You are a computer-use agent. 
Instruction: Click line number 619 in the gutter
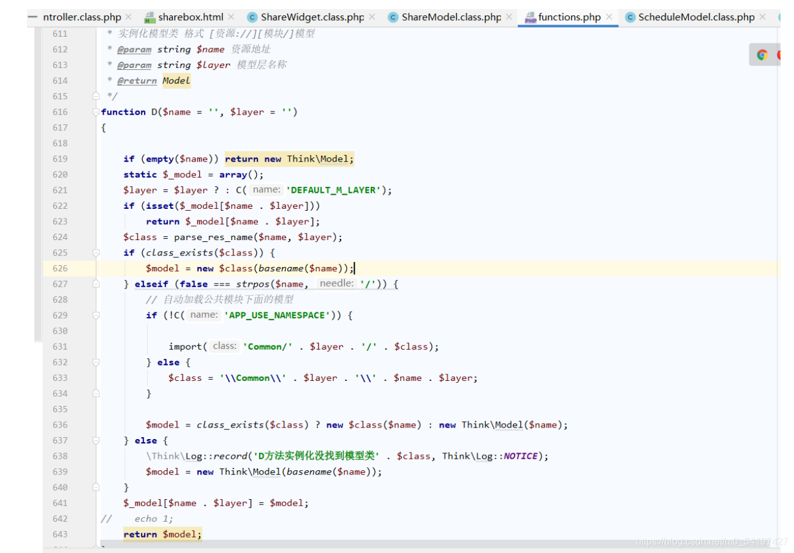pos(60,159)
